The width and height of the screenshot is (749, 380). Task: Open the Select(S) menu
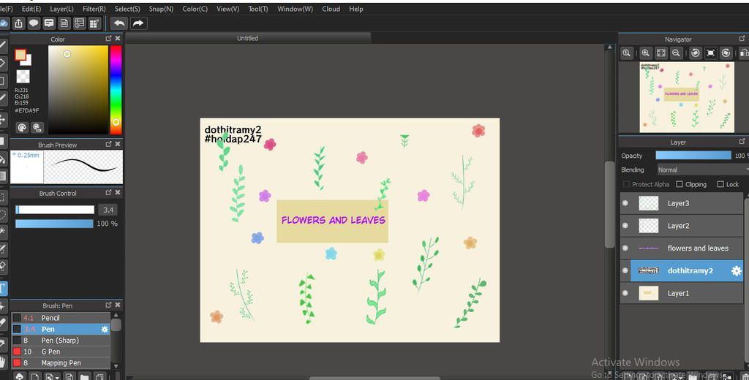coord(127,9)
